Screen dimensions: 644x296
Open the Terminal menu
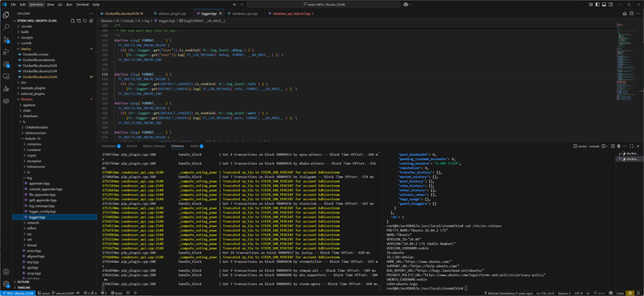[83, 4]
